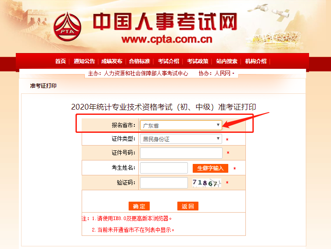Click the arrow on 广东省 combo box
The width and height of the screenshot is (331, 249).
point(218,125)
